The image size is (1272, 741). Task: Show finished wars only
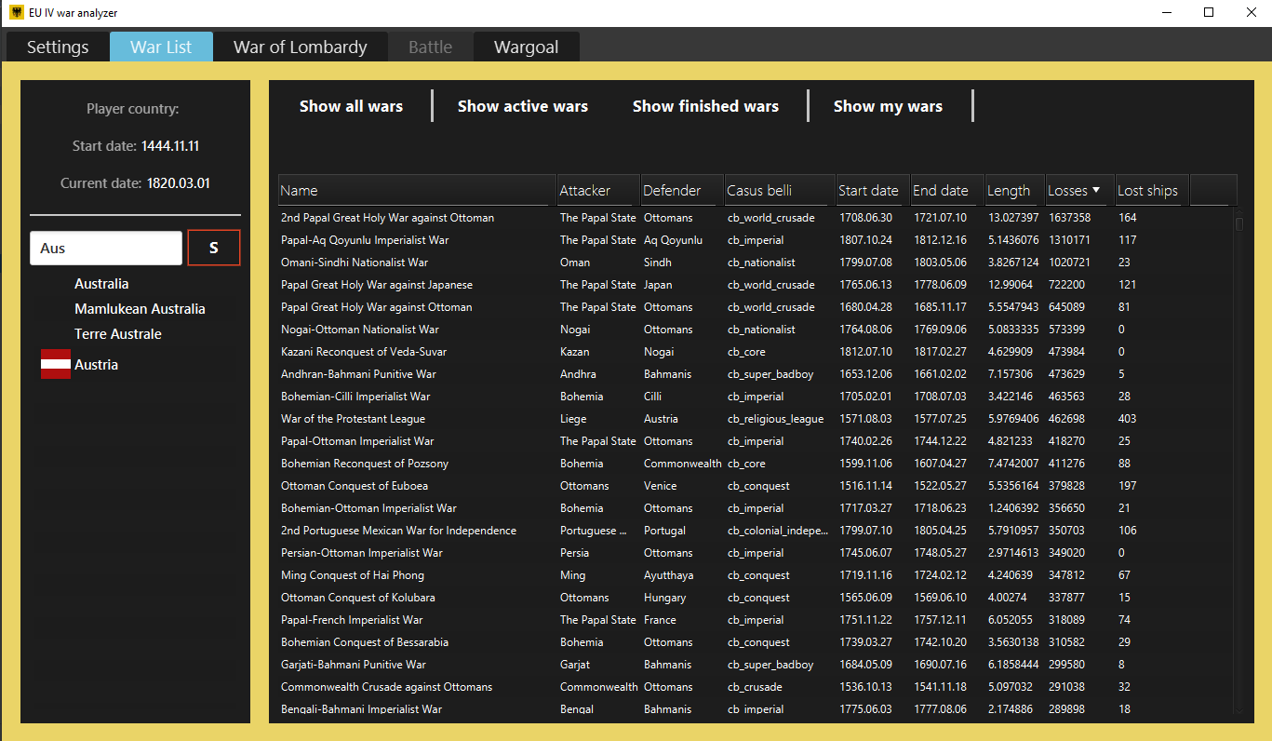pyautogui.click(x=705, y=106)
